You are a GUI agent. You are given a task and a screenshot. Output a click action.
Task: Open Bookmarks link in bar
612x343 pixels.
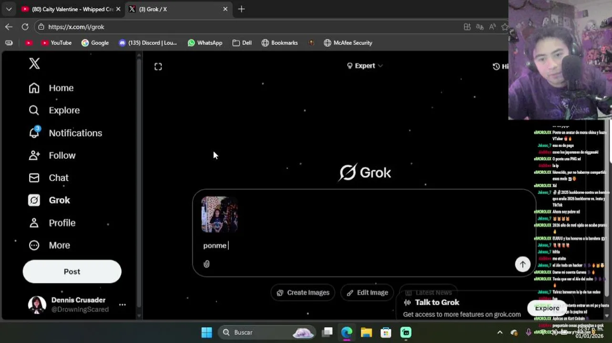[280, 43]
